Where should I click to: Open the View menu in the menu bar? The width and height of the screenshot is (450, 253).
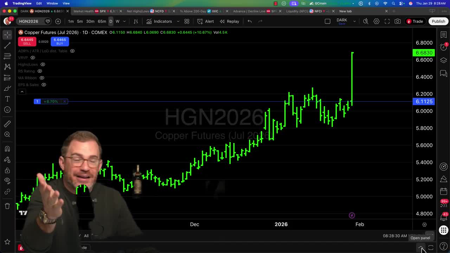[66, 3]
